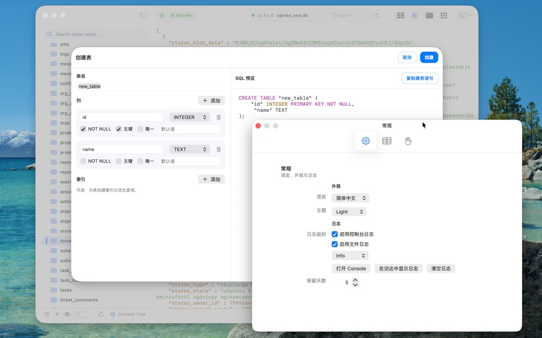Delete the id column with its trash icon
The image size is (542, 338).
click(x=219, y=117)
